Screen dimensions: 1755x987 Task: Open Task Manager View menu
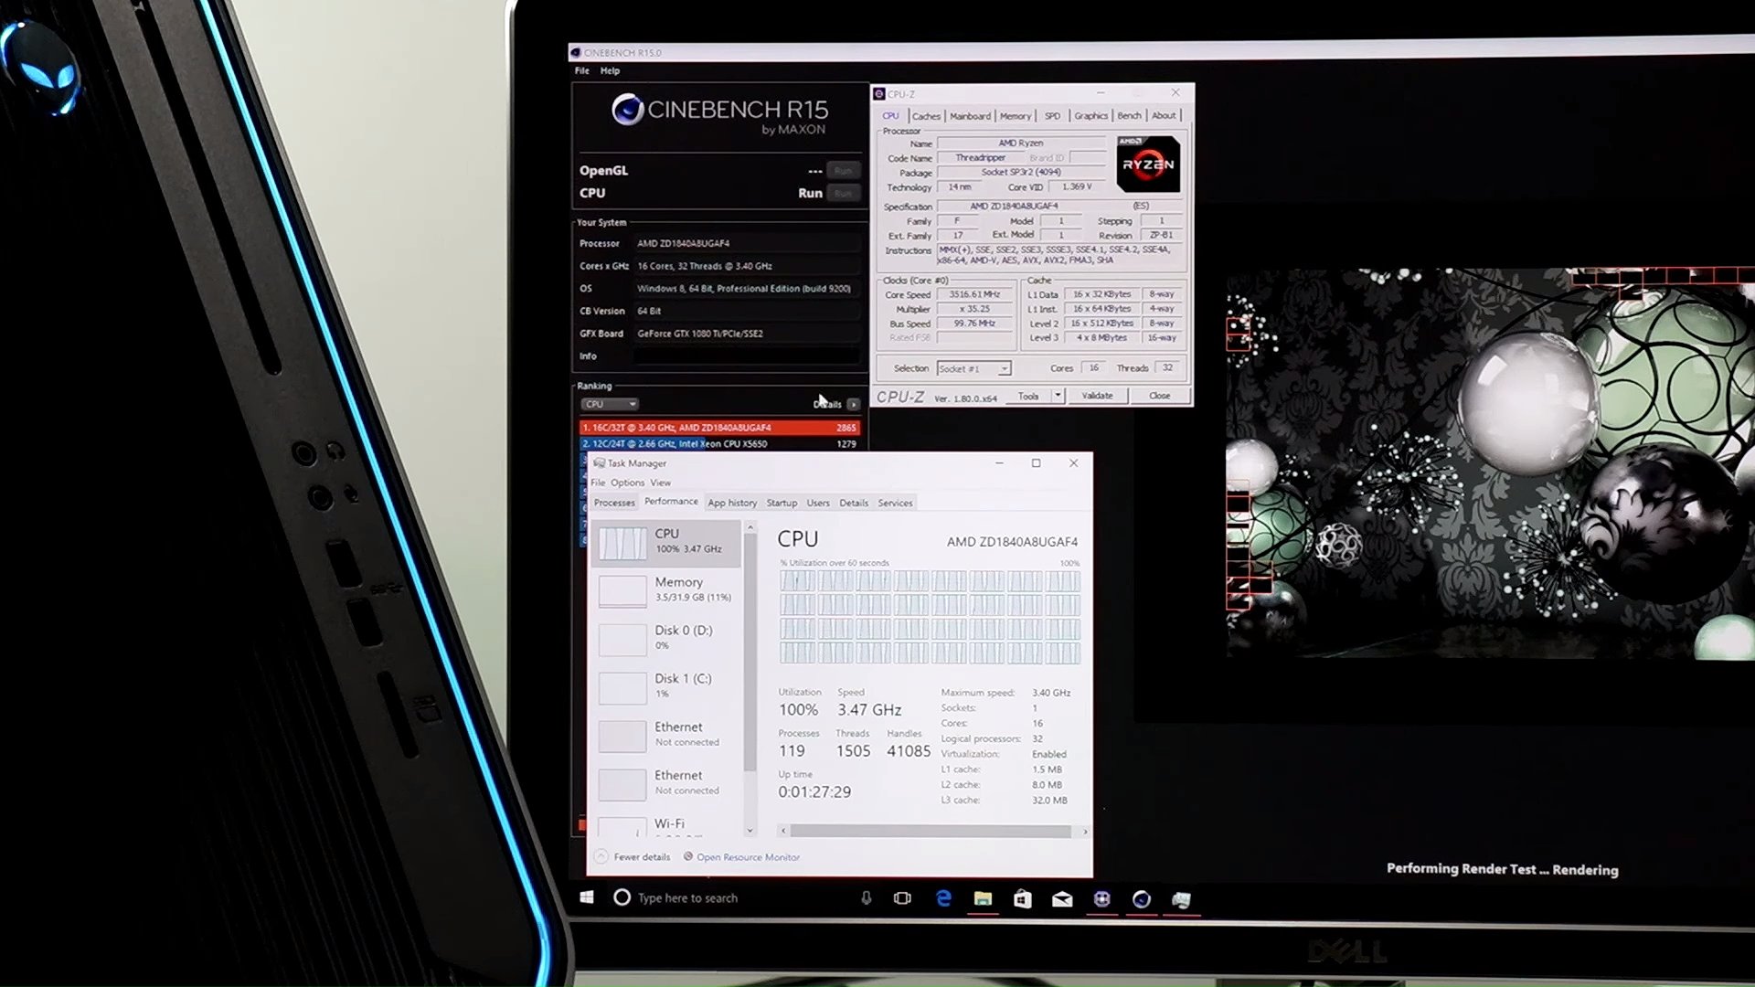point(660,483)
